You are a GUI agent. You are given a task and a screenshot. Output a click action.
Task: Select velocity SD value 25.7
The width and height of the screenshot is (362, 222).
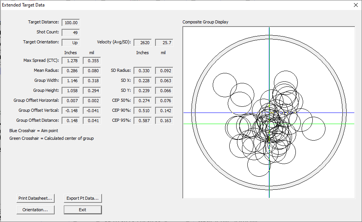coord(164,43)
